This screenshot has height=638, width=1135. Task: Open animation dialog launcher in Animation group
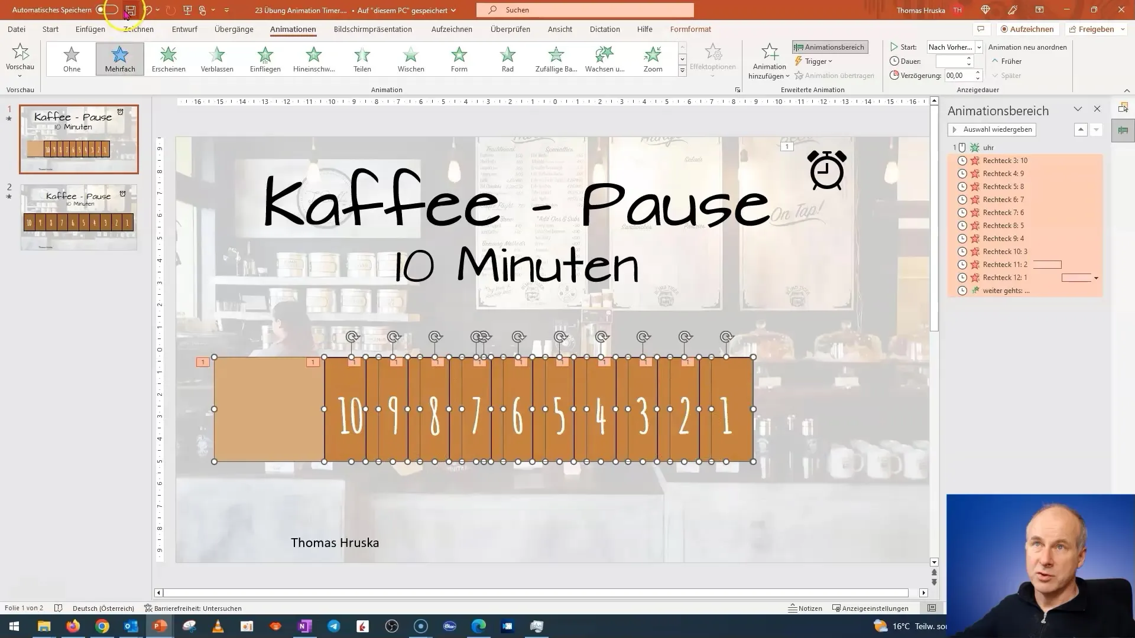point(737,90)
